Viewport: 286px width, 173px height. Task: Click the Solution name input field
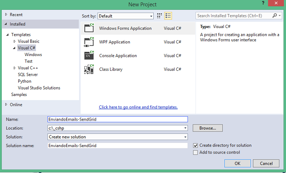(118, 145)
